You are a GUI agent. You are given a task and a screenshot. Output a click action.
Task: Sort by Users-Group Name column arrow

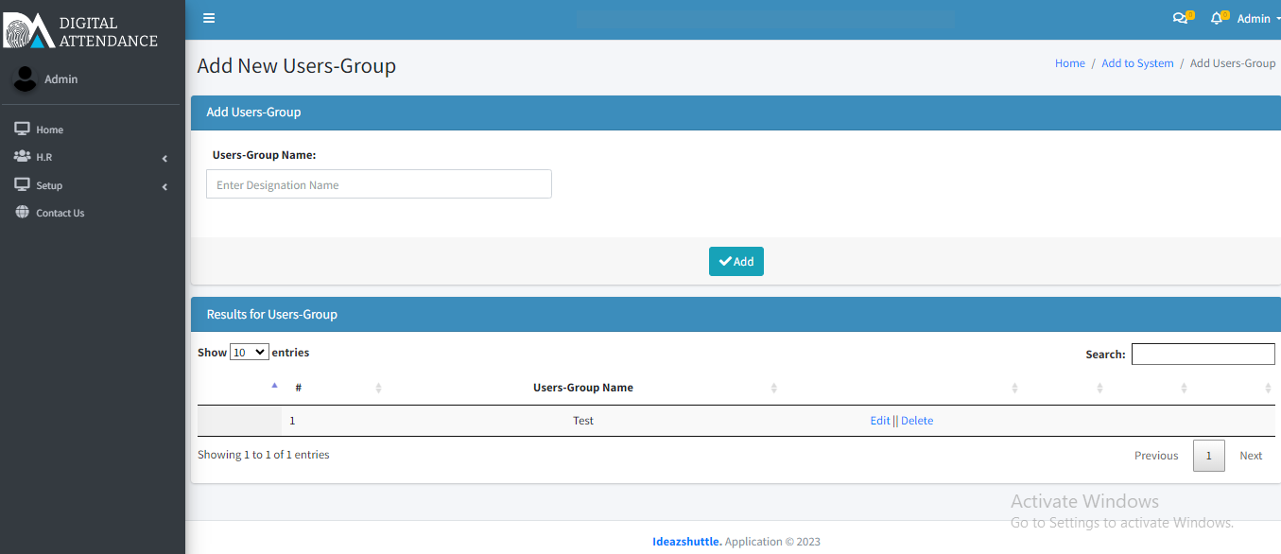click(x=774, y=388)
